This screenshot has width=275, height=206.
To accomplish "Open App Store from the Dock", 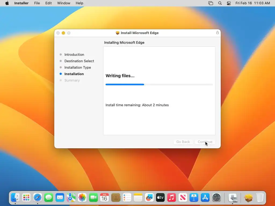I will [205, 198].
